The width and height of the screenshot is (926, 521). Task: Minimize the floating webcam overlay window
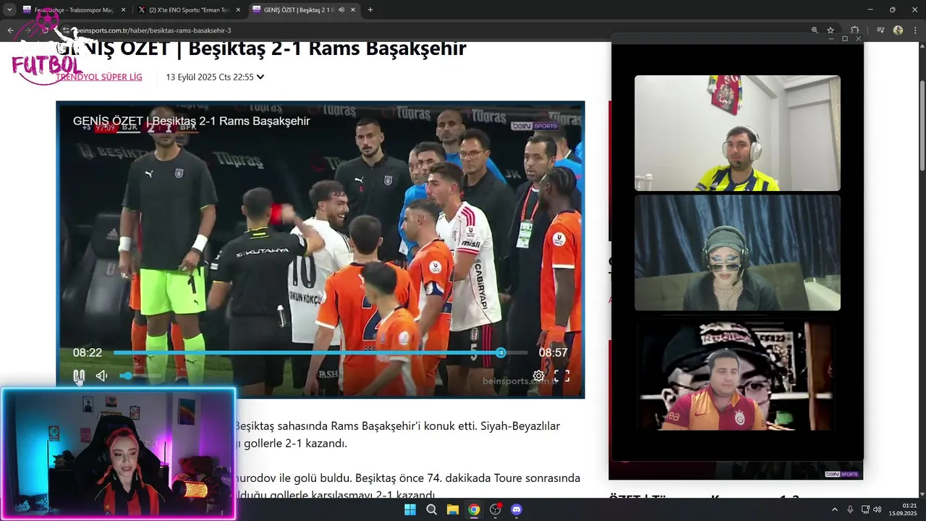click(x=831, y=38)
